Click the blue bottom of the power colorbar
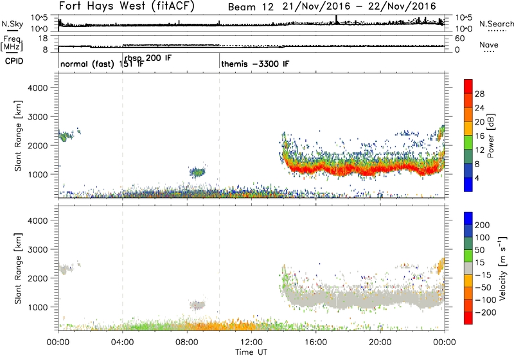Viewport: 514px width, 356px height. click(468, 184)
